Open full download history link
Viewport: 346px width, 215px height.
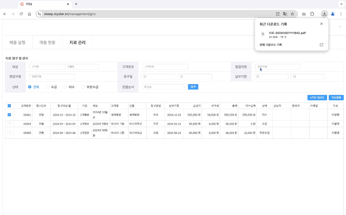(270, 45)
